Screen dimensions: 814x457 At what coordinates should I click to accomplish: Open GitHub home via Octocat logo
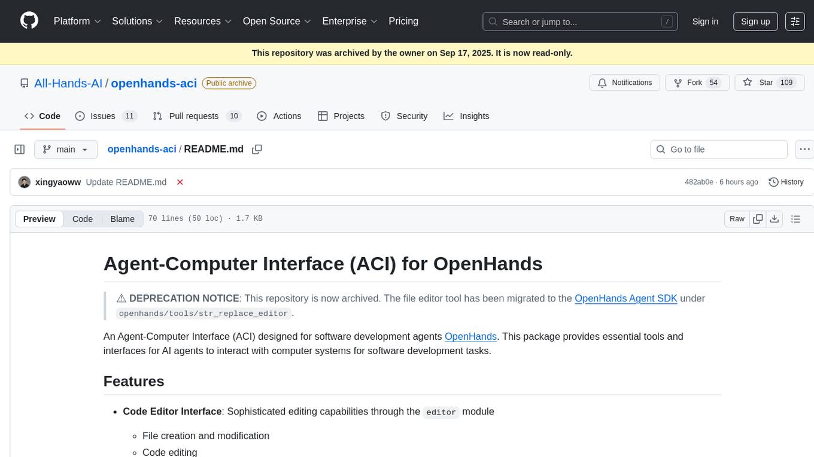[x=29, y=21]
